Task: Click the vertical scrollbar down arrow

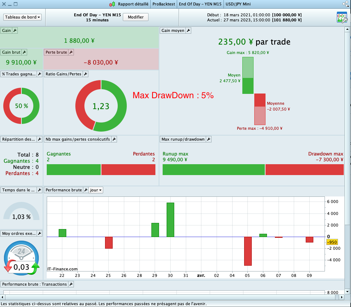Action: (347, 291)
